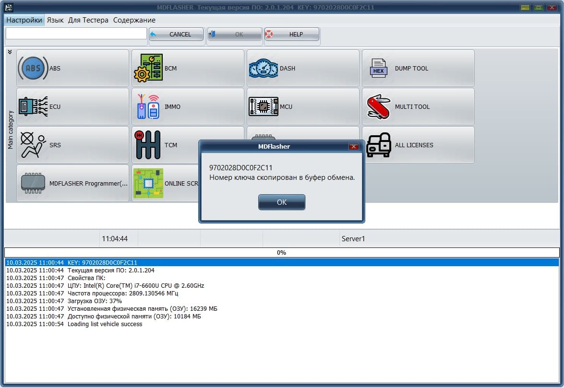Open MULTI TOOL with knife icon
The height and width of the screenshot is (388, 564).
click(x=418, y=106)
